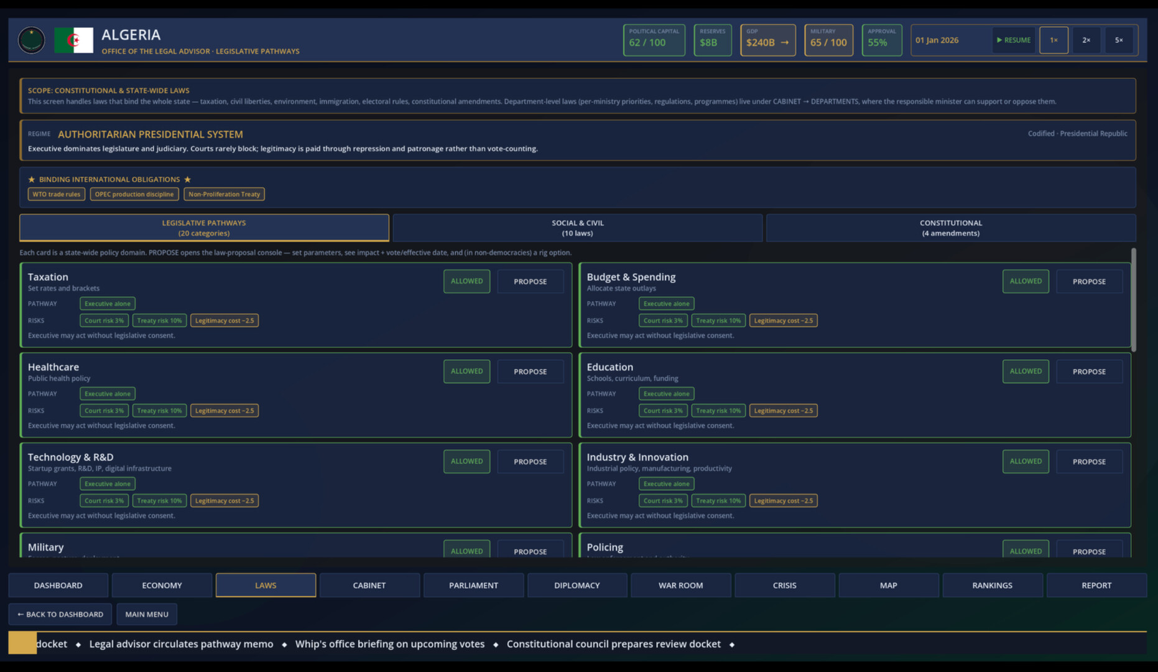Open the Cabinet screen
The image size is (1158, 672).
(x=369, y=586)
